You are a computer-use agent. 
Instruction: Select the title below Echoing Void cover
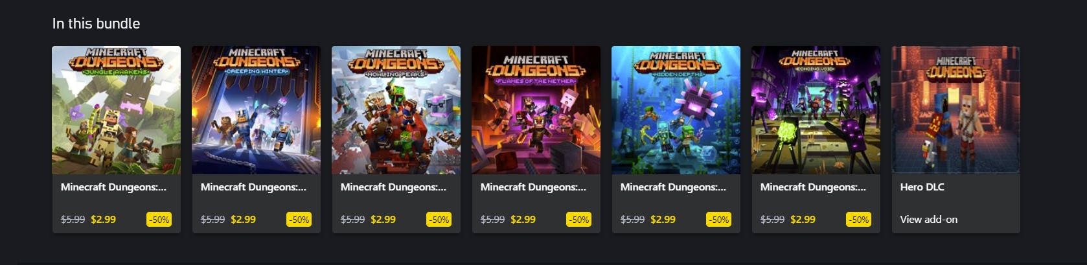click(813, 187)
